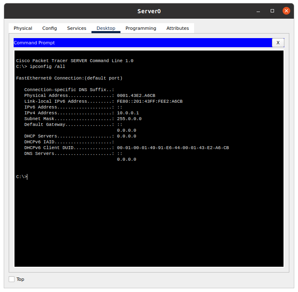
Task: Switch to the Attributes tab
Action: [x=178, y=28]
